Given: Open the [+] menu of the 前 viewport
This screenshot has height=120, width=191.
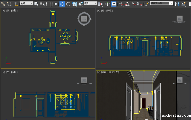Looking at the screenshot, I should tap(99, 11).
